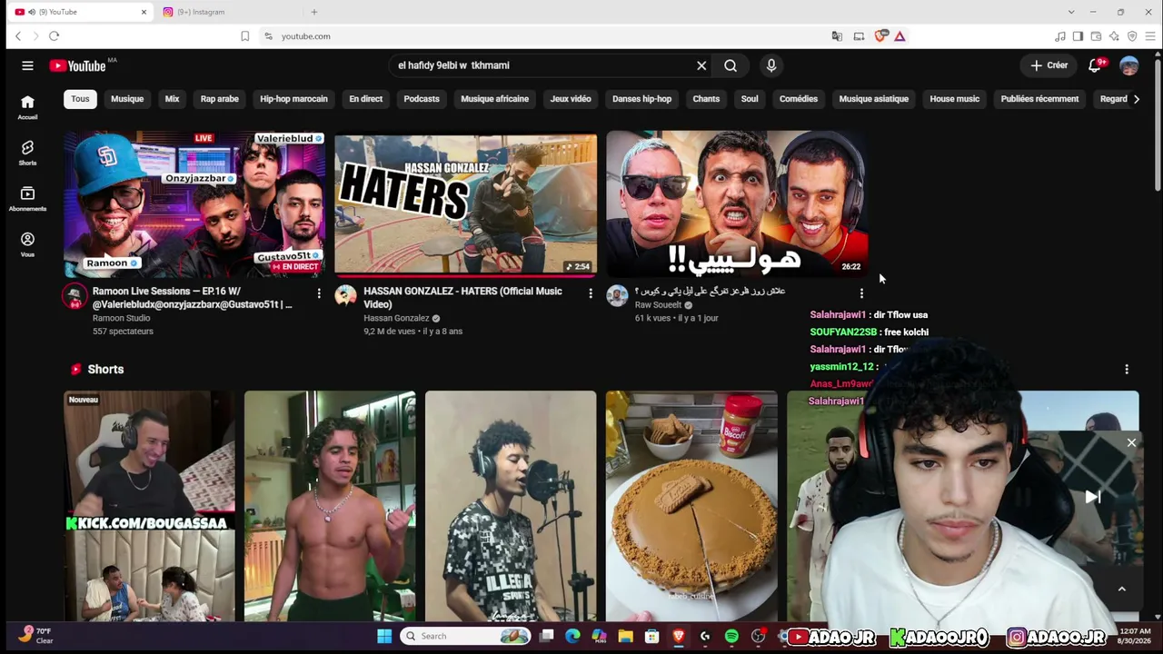The width and height of the screenshot is (1163, 654).
Task: Toggle the browser sidebar panel
Action: [x=1078, y=36]
